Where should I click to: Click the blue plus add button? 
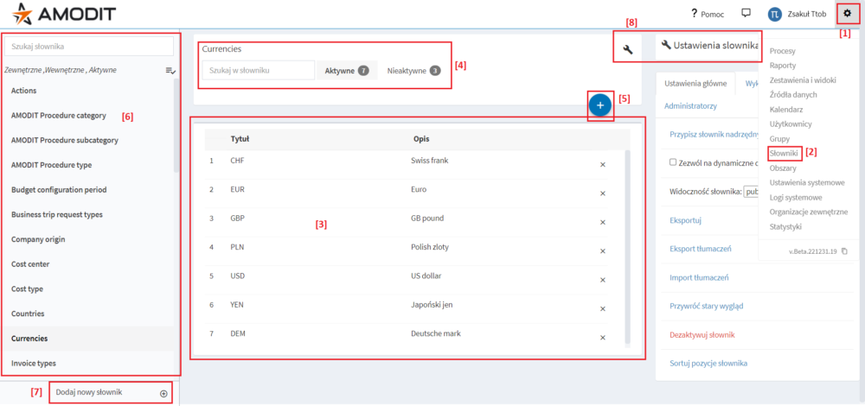pos(600,105)
